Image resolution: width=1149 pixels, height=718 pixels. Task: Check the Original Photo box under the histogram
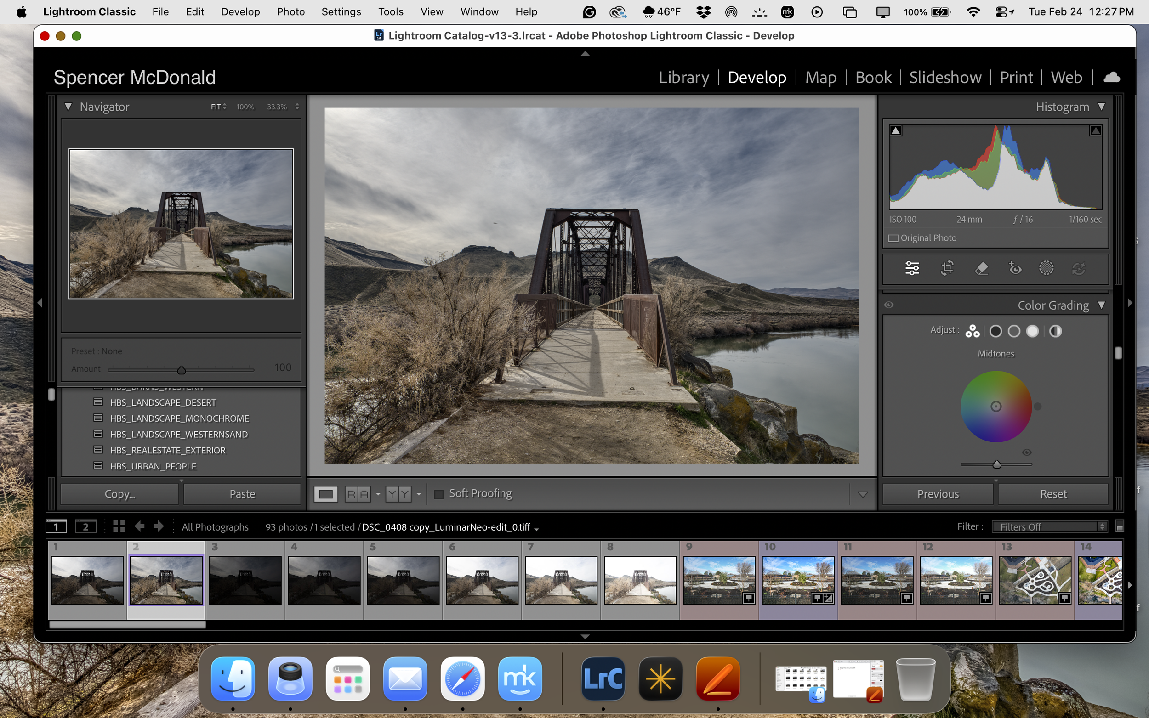click(893, 237)
